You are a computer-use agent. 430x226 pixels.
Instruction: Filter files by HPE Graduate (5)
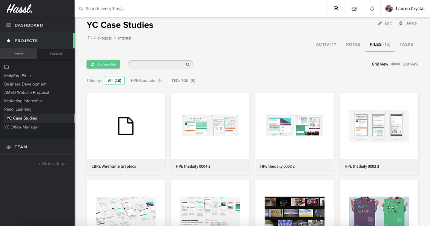click(x=146, y=81)
